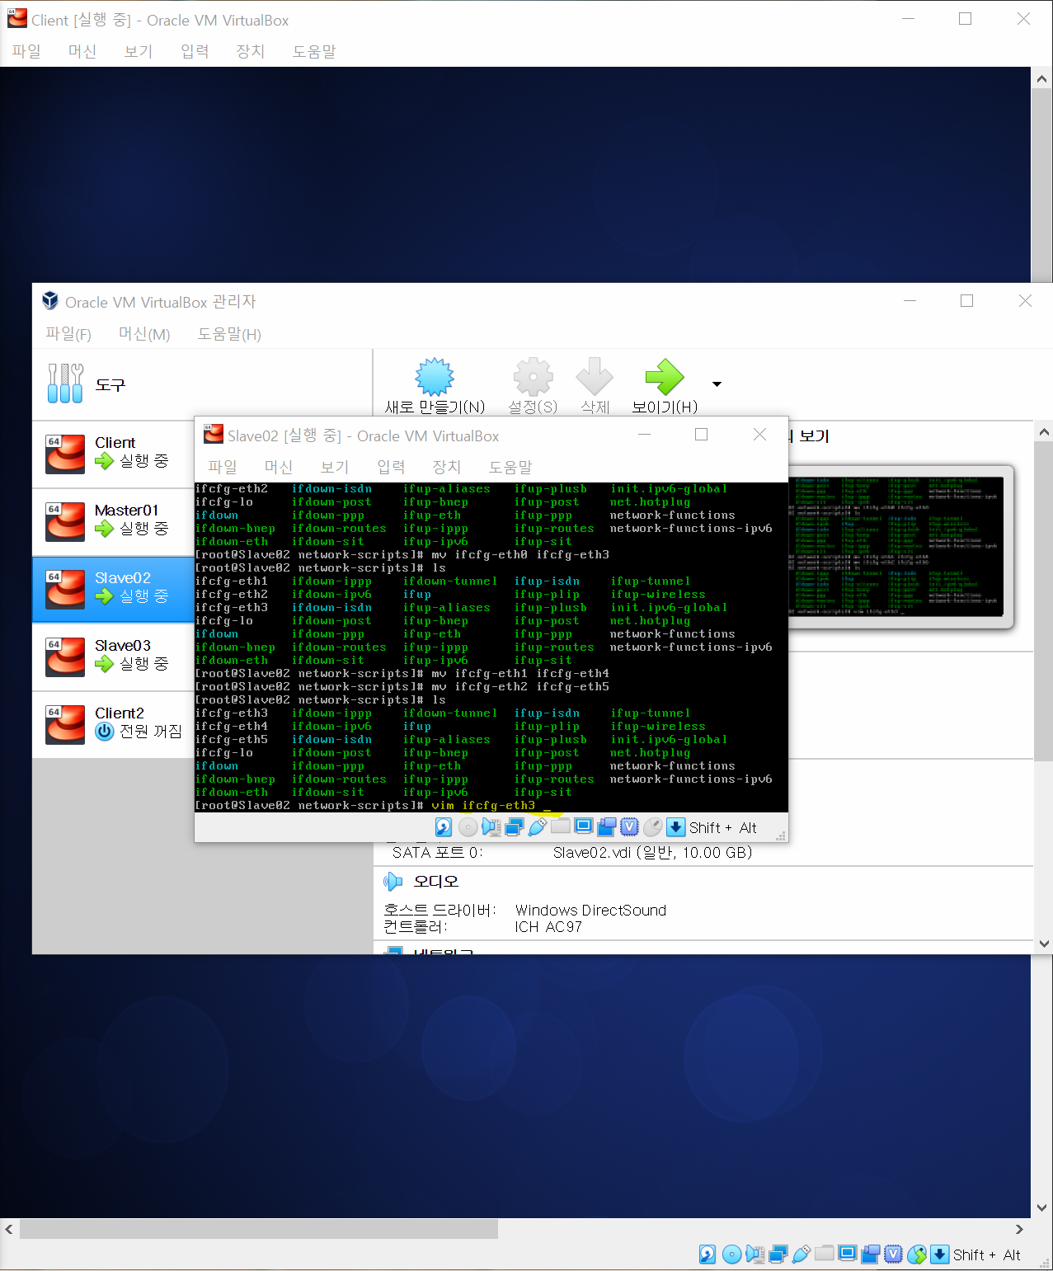Click USB indicator in Slave02 status bar
Viewport: 1053px width, 1271px height.
click(x=538, y=826)
